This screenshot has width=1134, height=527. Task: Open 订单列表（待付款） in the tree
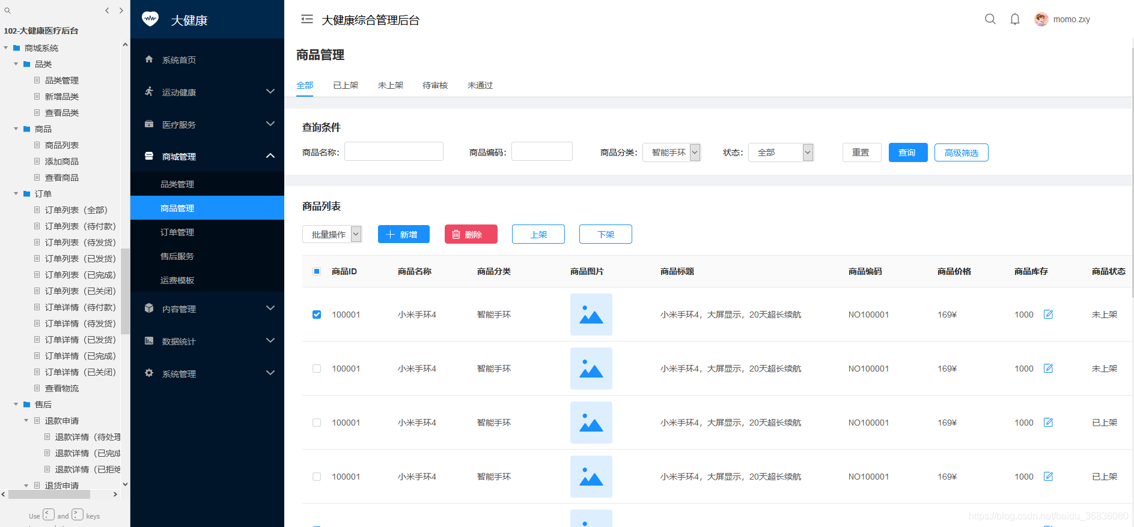point(80,226)
